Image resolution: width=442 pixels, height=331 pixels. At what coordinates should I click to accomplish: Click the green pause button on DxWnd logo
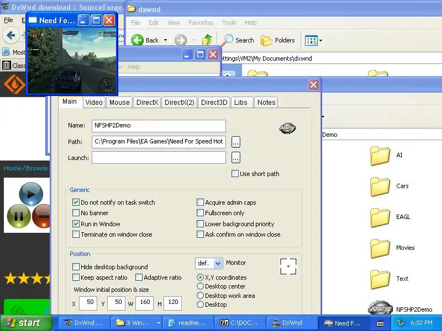click(19, 216)
